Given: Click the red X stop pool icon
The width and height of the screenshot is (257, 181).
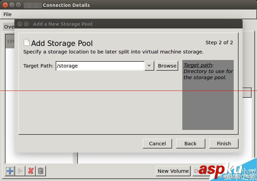Looking at the screenshot, I should pyautogui.click(x=31, y=171).
